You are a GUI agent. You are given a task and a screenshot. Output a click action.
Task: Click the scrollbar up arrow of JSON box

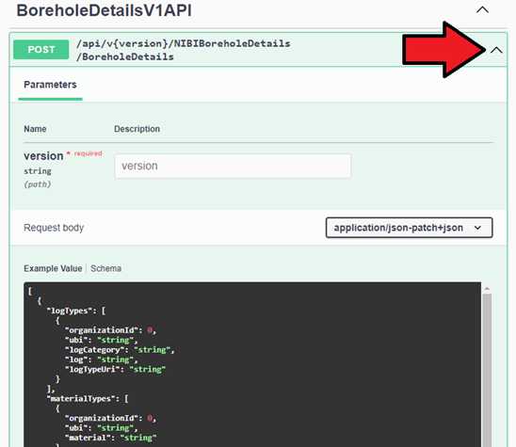pos(487,289)
